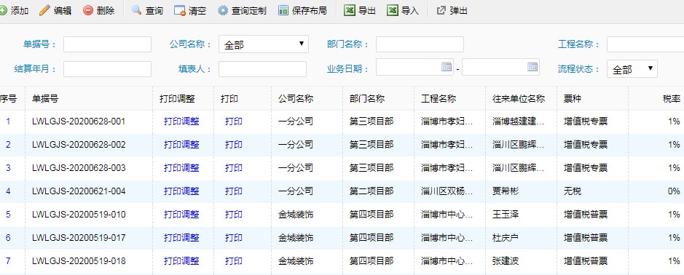This screenshot has height=275, width=684.
Task: Click 无税 in 票种 column
Action: (573, 191)
